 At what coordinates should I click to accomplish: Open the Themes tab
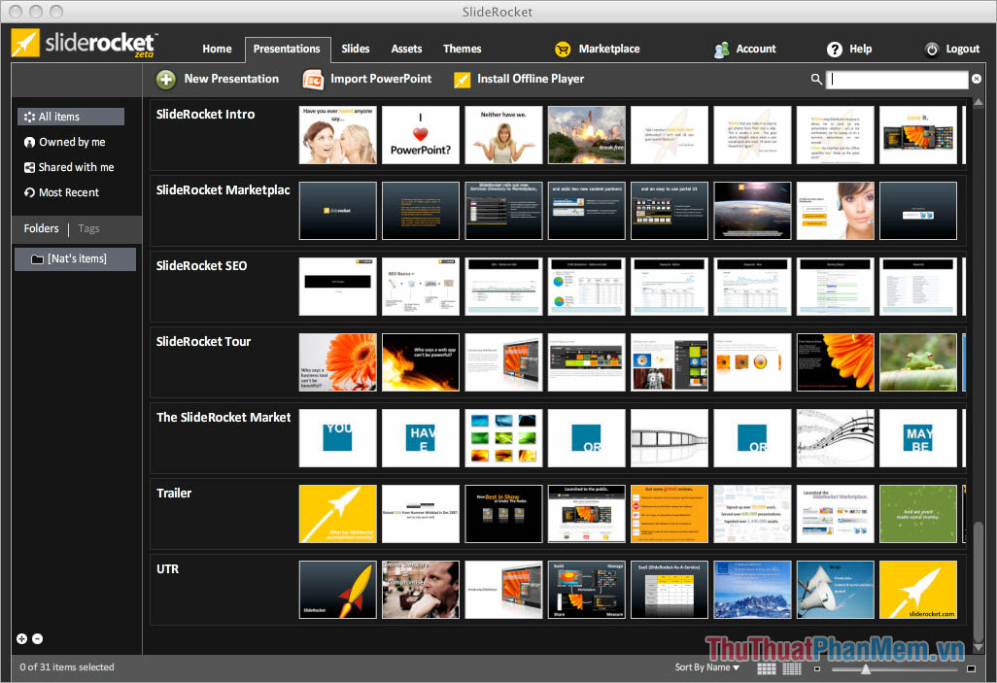tap(462, 49)
